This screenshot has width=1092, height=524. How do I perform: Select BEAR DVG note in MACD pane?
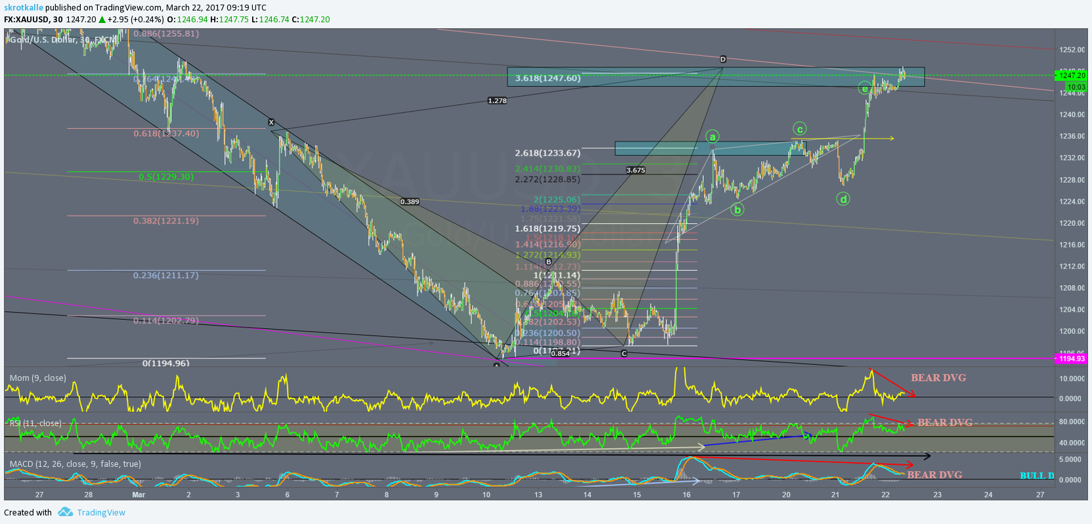click(934, 475)
